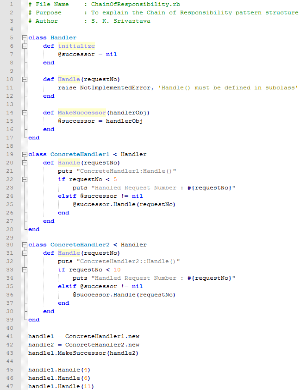This screenshot has width=300, height=390.
Task: Collapse the MakeSuccessor method fold marker
Action: click(25, 113)
